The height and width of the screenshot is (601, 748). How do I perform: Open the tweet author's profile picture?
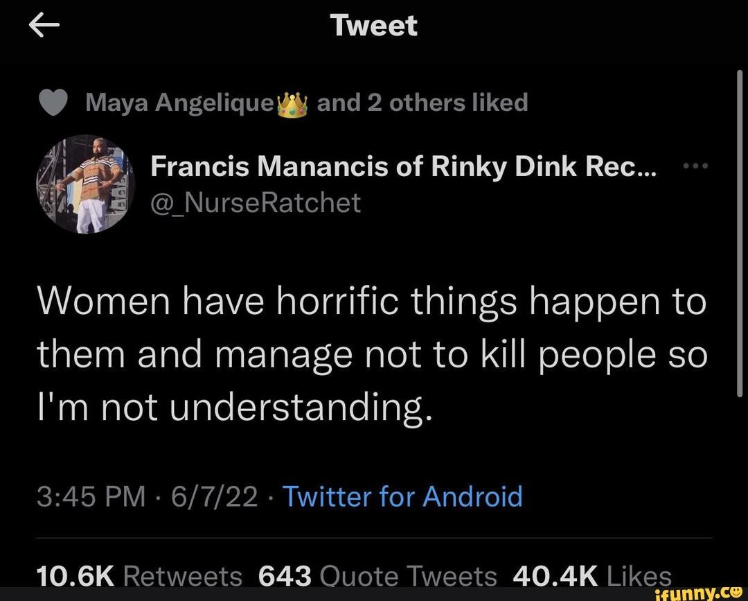coord(85,184)
